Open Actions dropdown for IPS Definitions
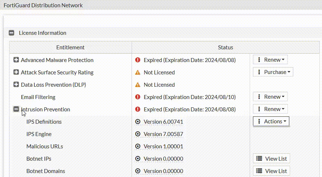Image resolution: width=322 pixels, height=177 pixels. [x=271, y=121]
